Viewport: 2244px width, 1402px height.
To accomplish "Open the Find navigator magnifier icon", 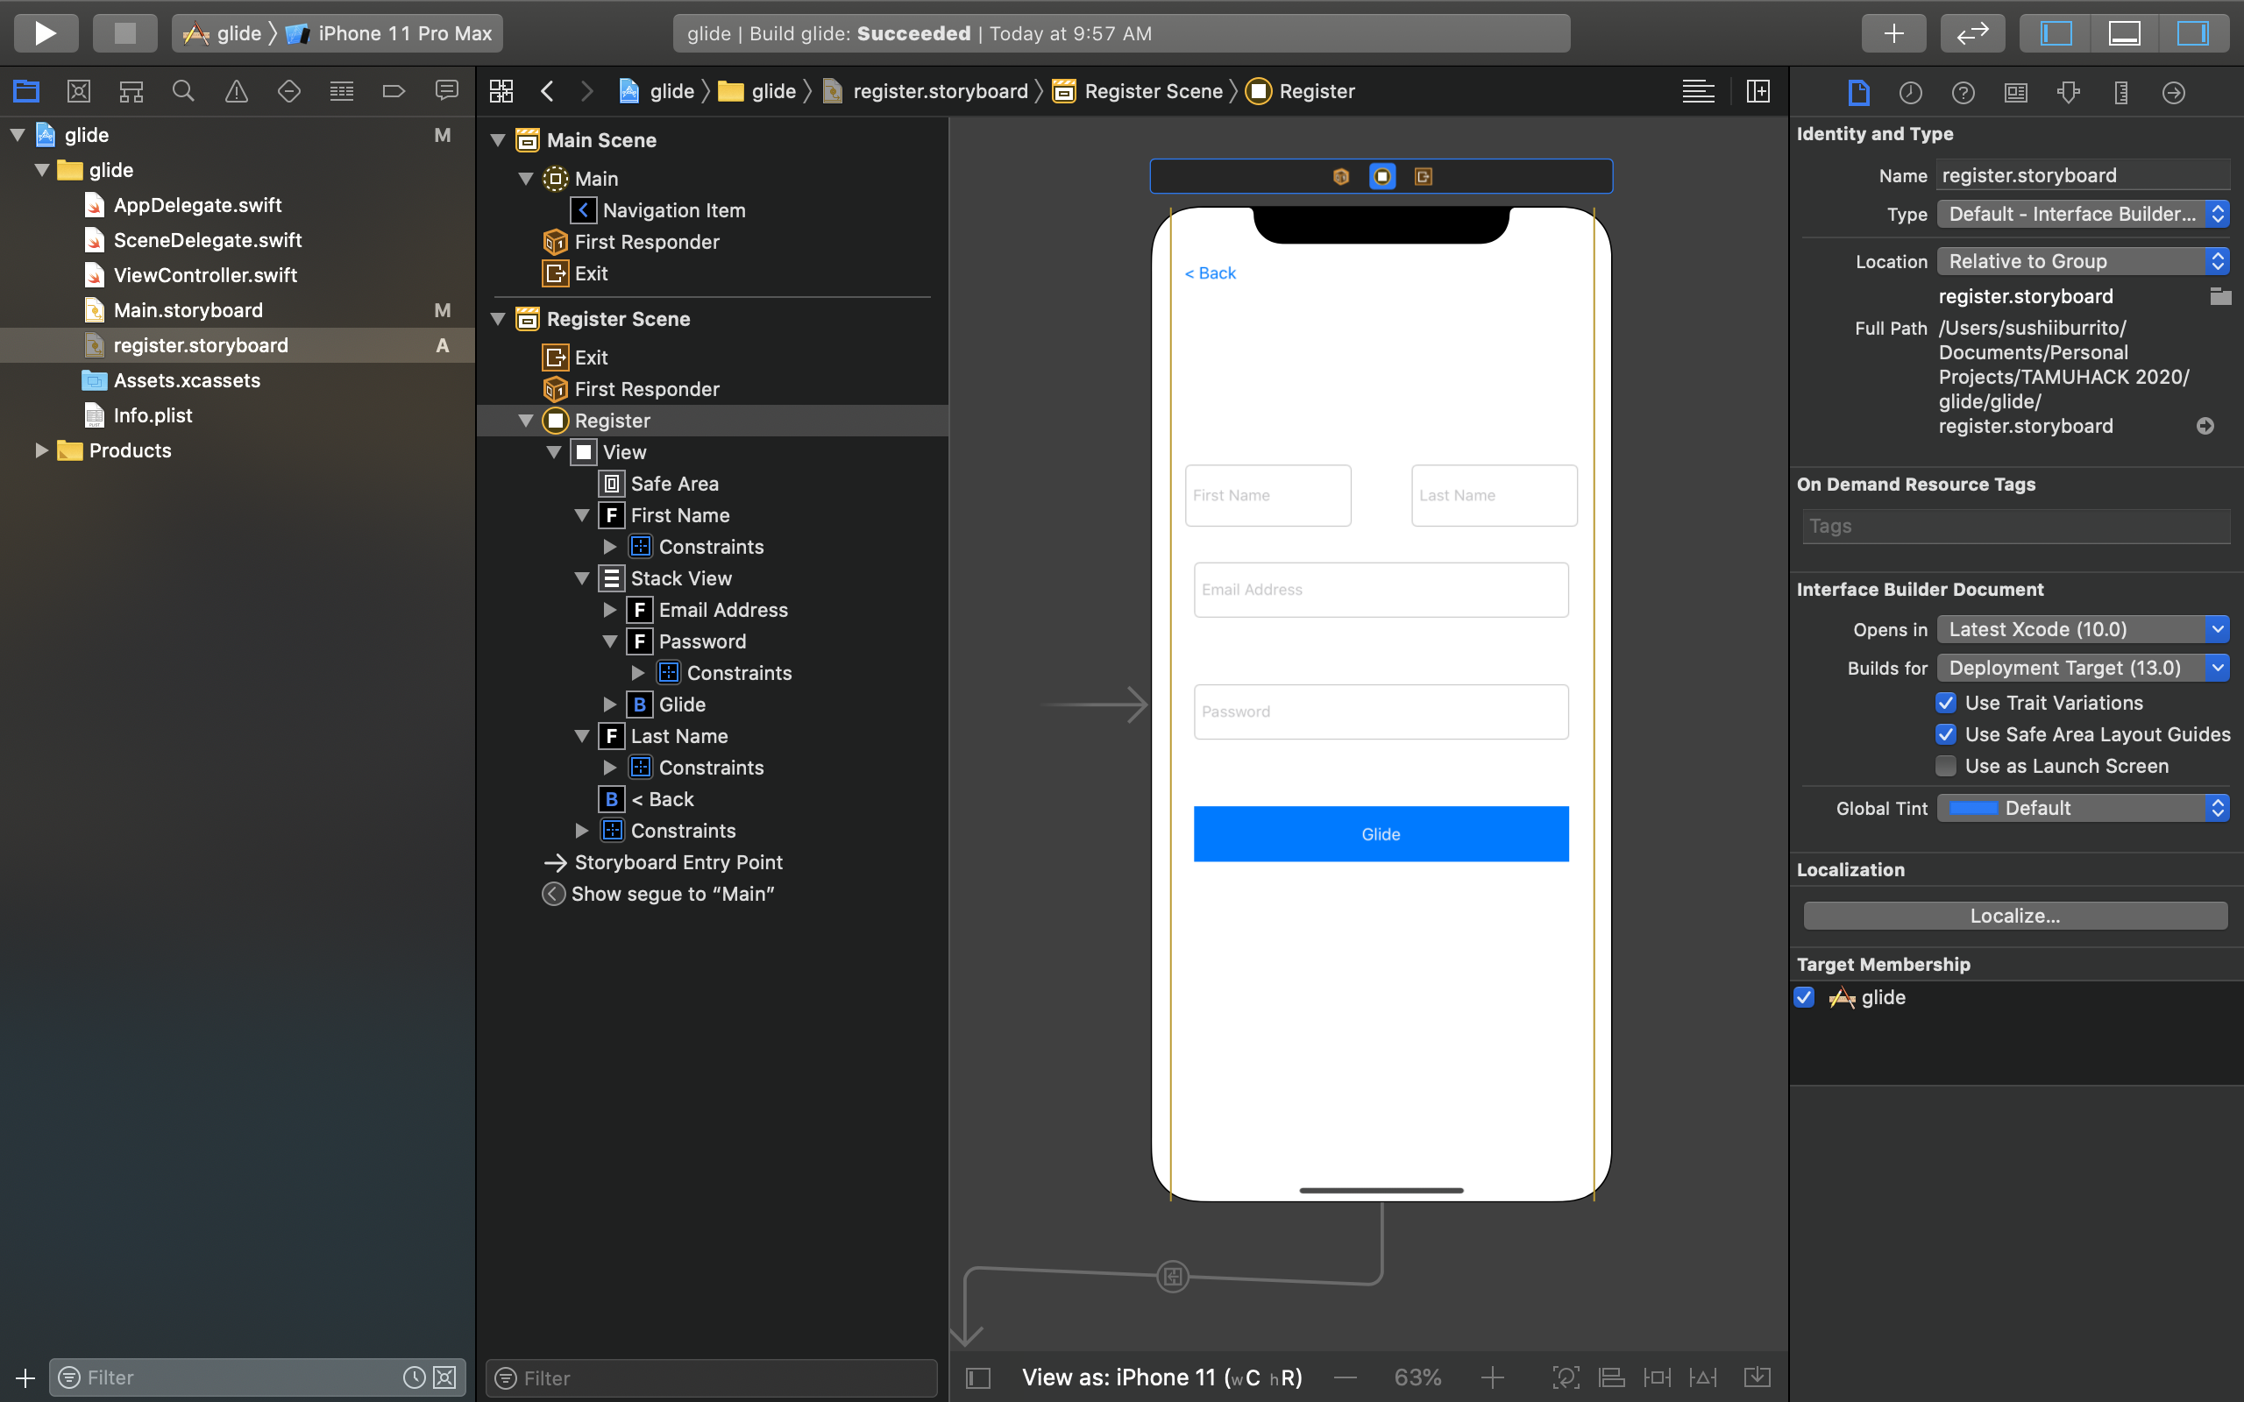I will coord(183,91).
